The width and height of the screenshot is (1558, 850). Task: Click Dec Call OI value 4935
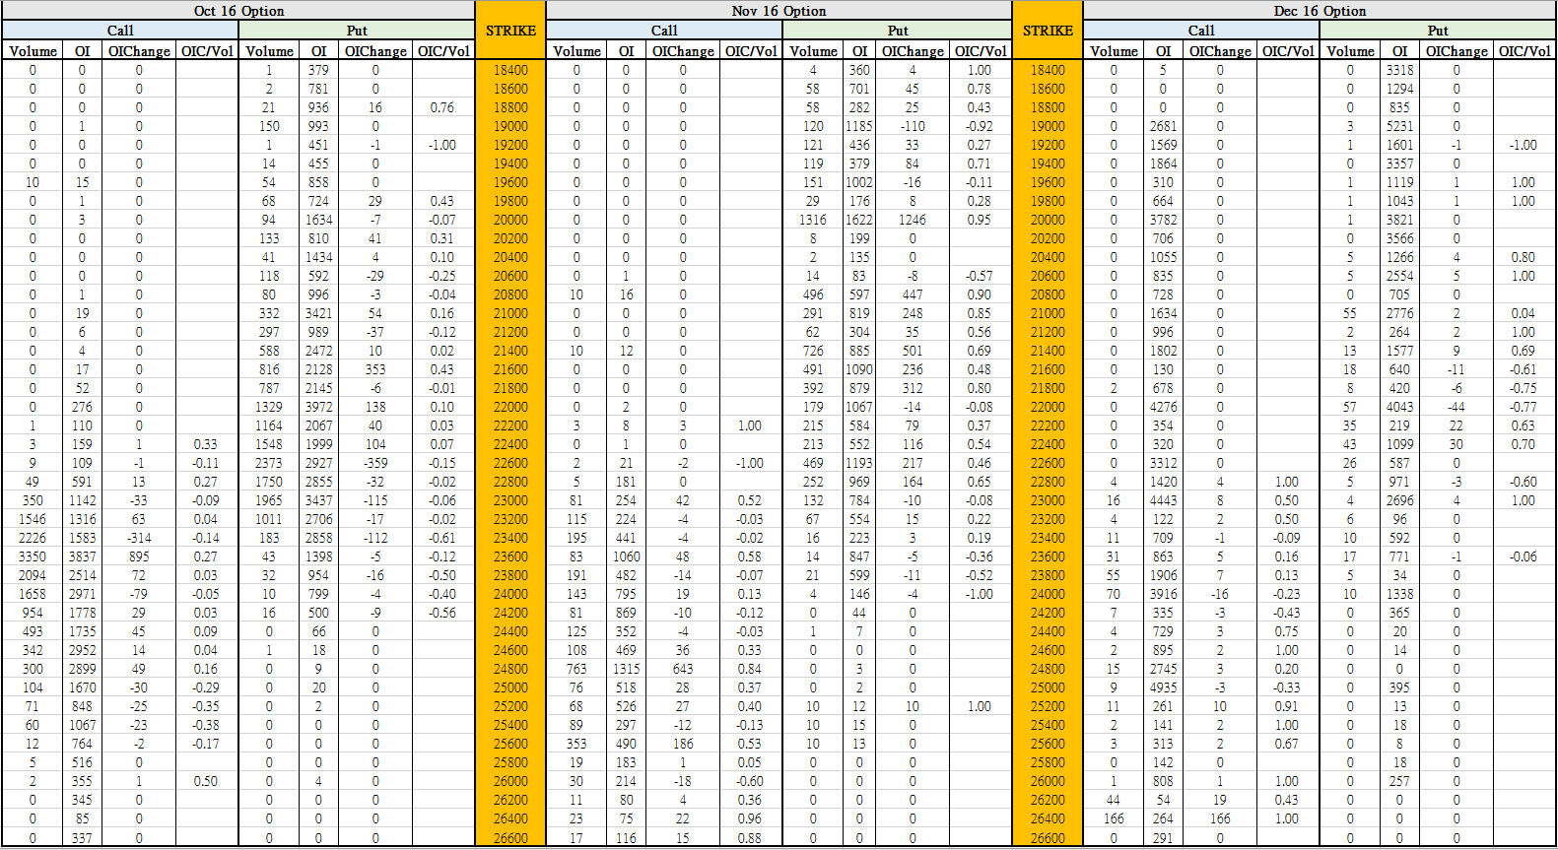1163,687
